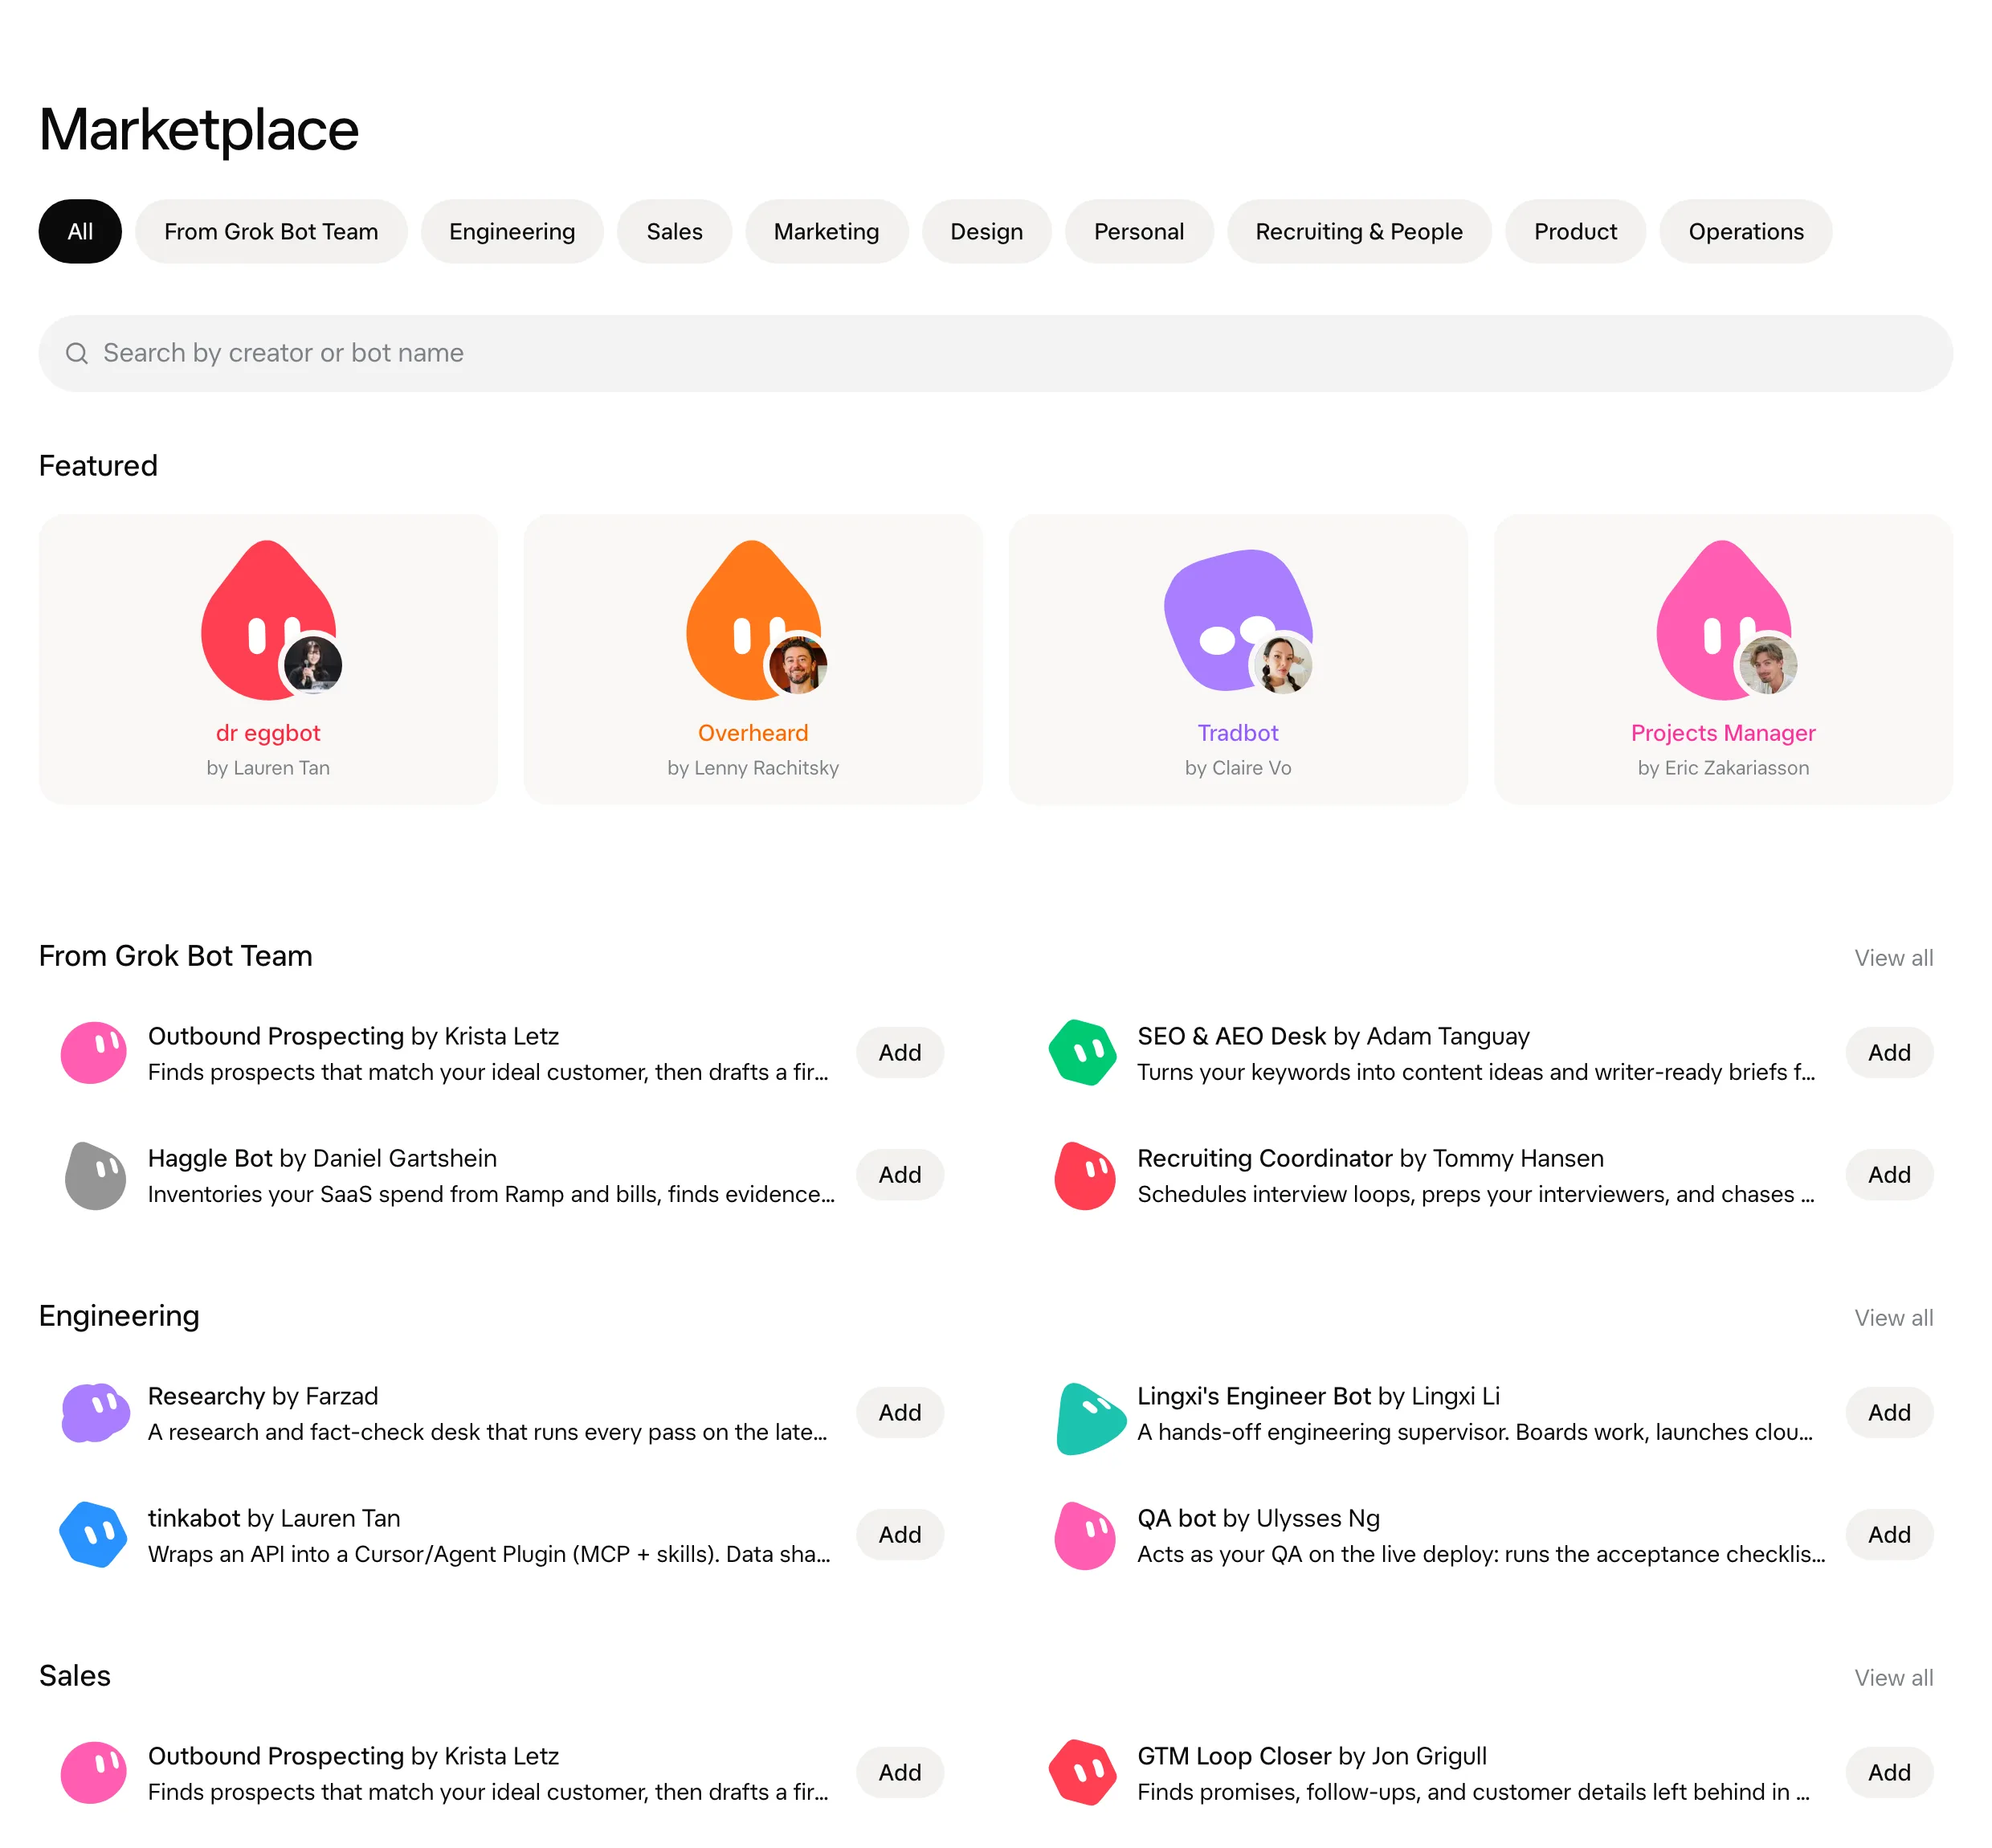Click the search magnifier icon
Screen dimensions: 1992x1848
[x=77, y=353]
